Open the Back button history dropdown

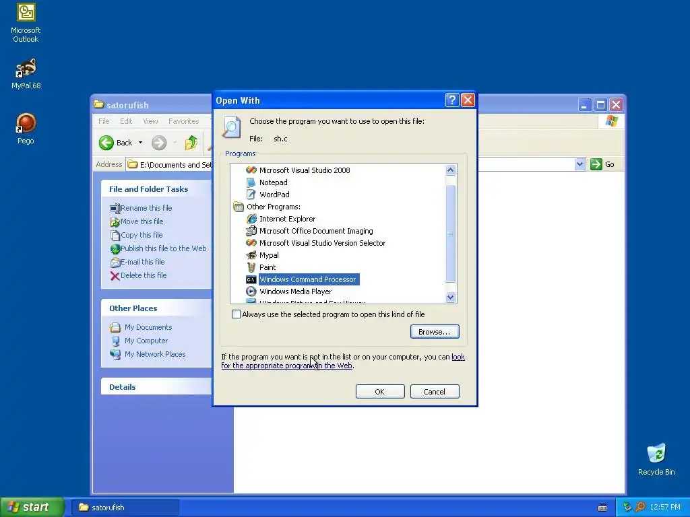pos(140,143)
